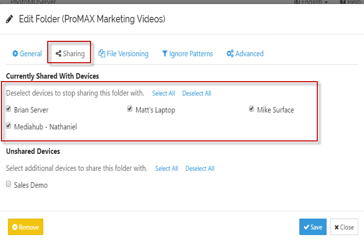The height and width of the screenshot is (240, 364).
Task: Click the Brian Server label
Action: pos(31,110)
